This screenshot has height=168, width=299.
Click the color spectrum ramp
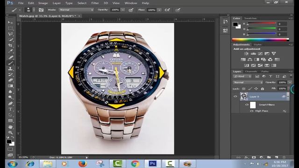[x=261, y=40]
